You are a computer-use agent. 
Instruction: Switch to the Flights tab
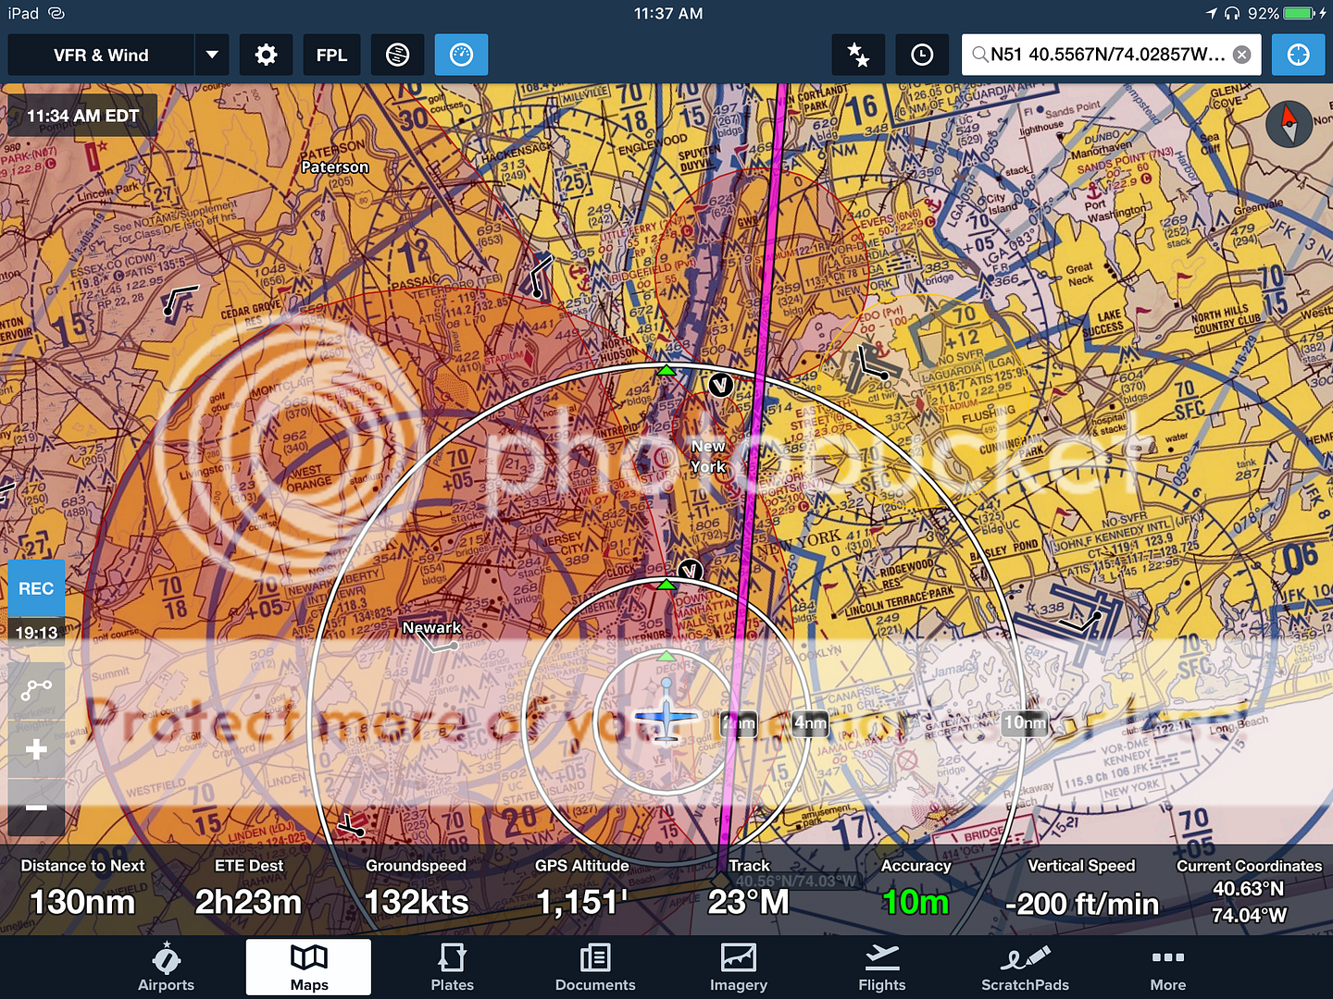(x=882, y=968)
